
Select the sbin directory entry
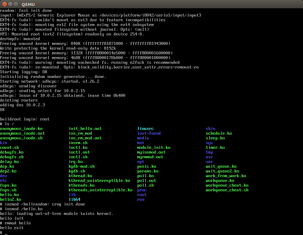[x=210, y=129]
